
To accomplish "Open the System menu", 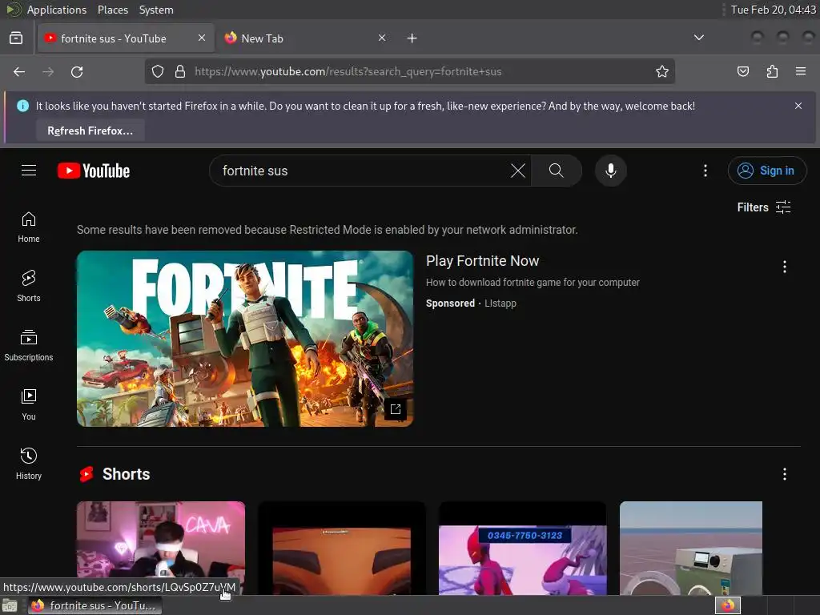I will pos(156,10).
